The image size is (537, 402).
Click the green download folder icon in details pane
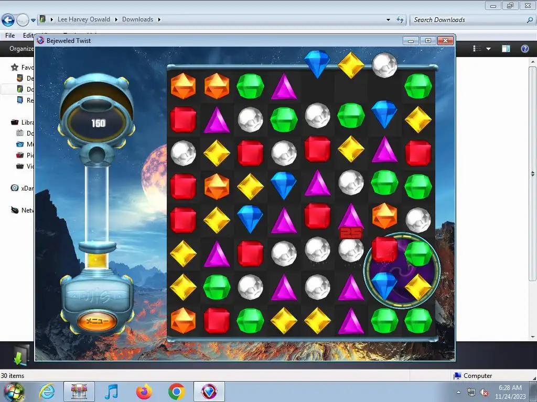[x=20, y=355]
